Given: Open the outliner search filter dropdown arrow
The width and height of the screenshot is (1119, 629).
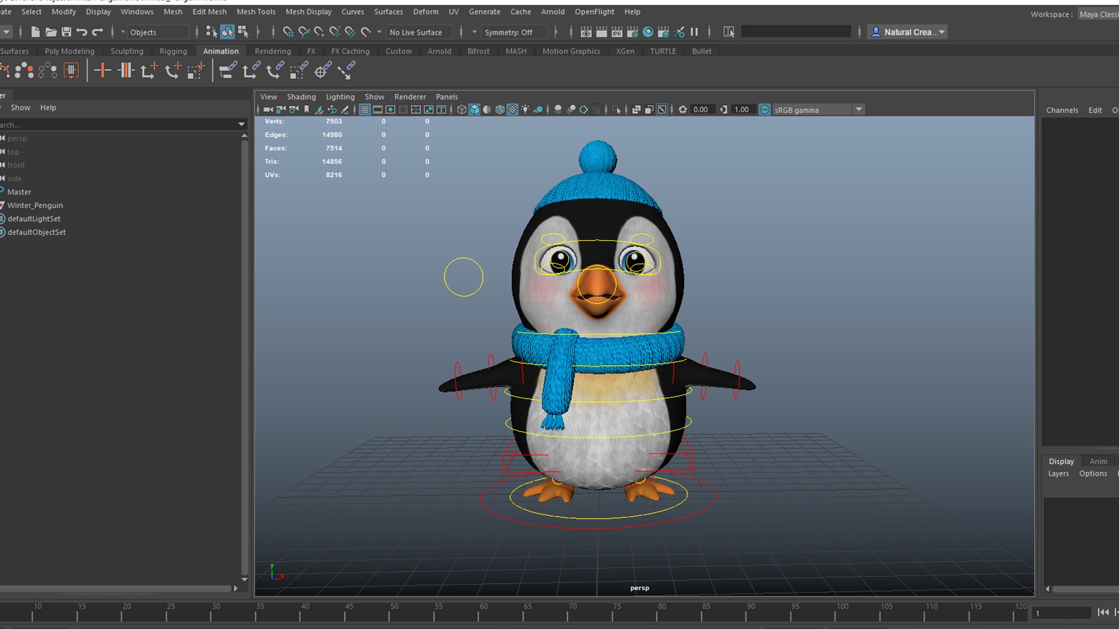Looking at the screenshot, I should [241, 124].
